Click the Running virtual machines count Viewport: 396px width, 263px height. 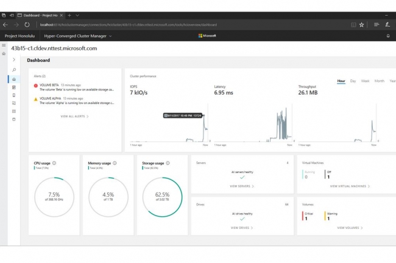point(309,174)
